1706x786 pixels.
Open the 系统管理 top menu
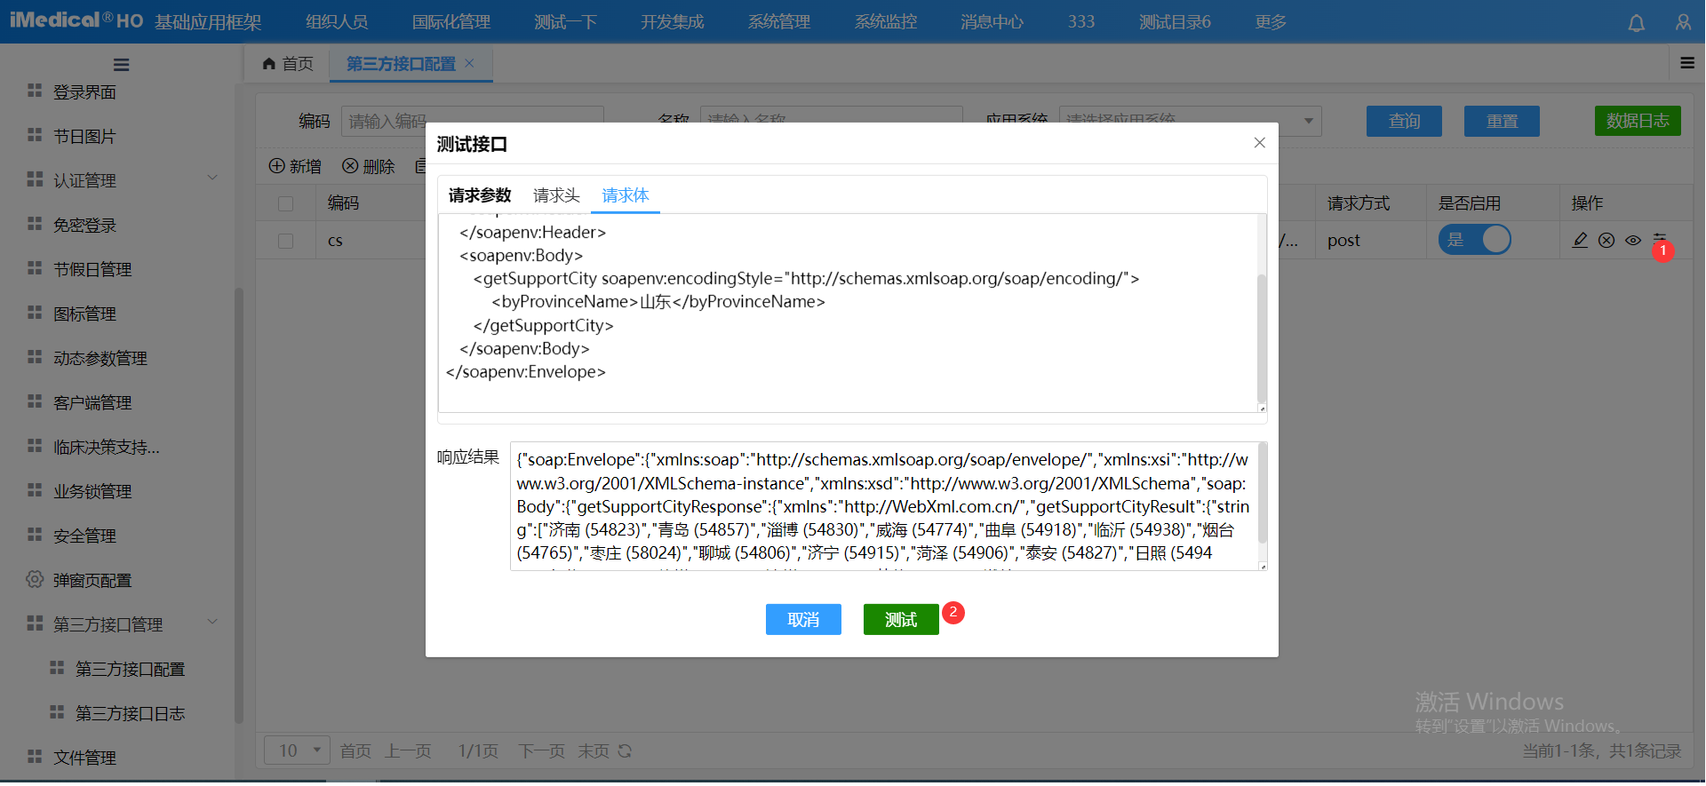click(x=778, y=22)
